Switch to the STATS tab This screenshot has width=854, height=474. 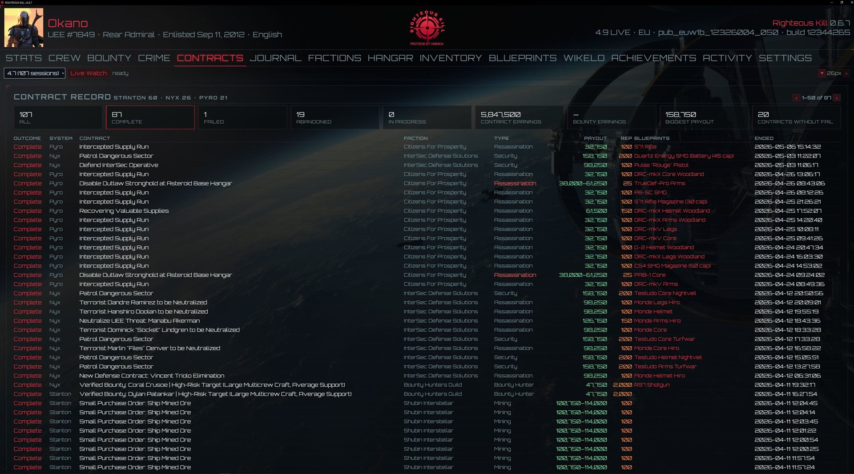24,58
